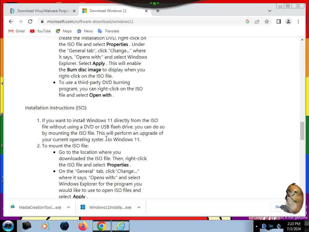Open Chrome's three-dot menu

[x=298, y=21]
